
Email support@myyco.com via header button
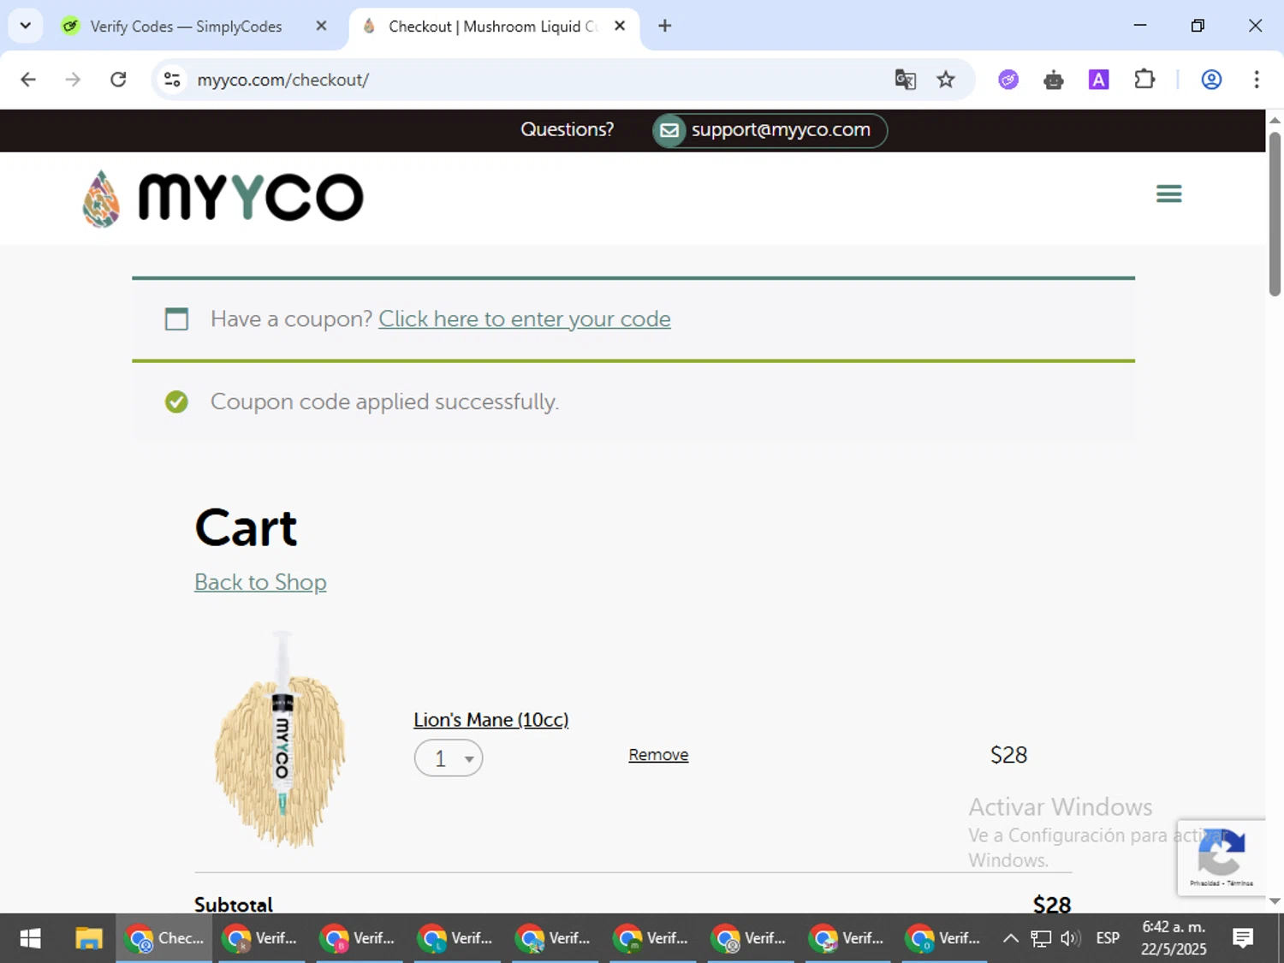[x=770, y=130]
